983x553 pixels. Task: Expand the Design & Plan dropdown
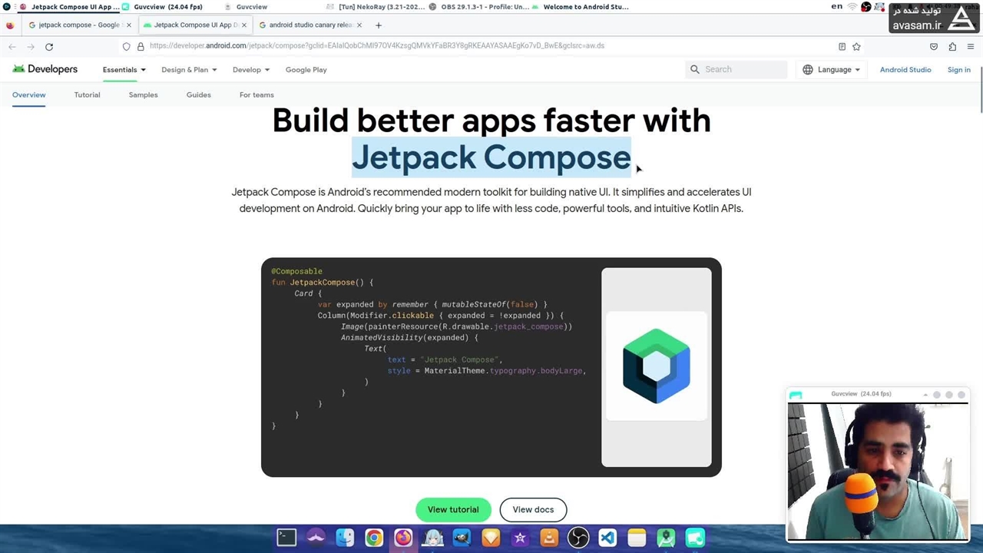(x=188, y=70)
